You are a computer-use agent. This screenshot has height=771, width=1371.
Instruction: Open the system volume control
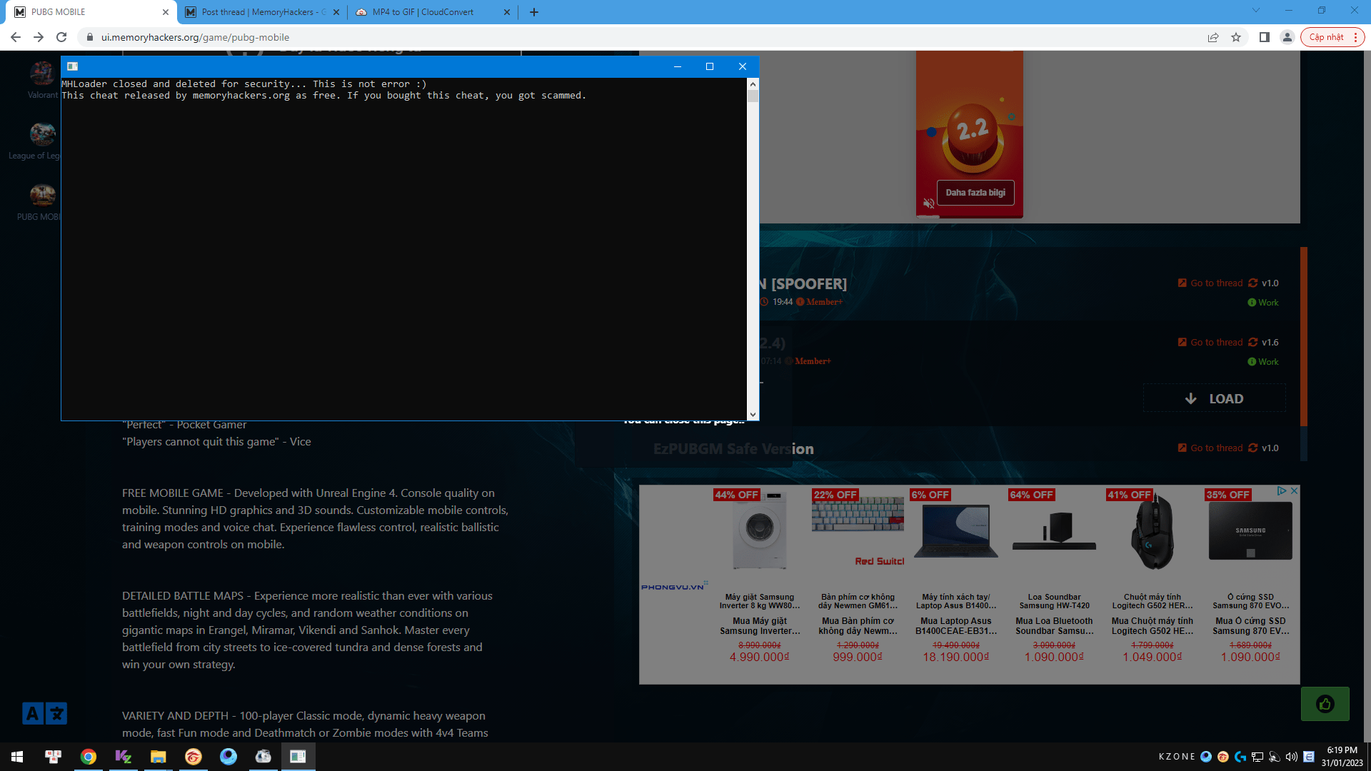(x=1292, y=757)
